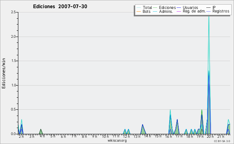Click the 'Ediciones/min' y-axis label
The width and height of the screenshot is (234, 144).
pyautogui.click(x=4, y=73)
